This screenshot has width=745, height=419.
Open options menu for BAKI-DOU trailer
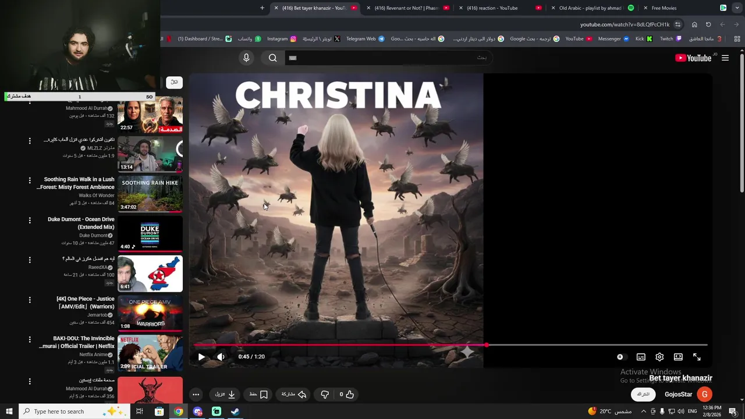(x=30, y=339)
